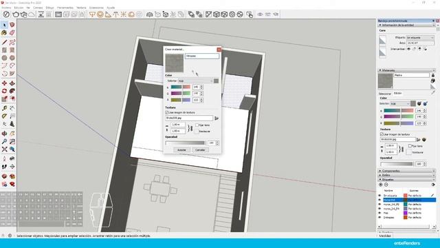Click opacity slider in Materiales tray

[397, 164]
